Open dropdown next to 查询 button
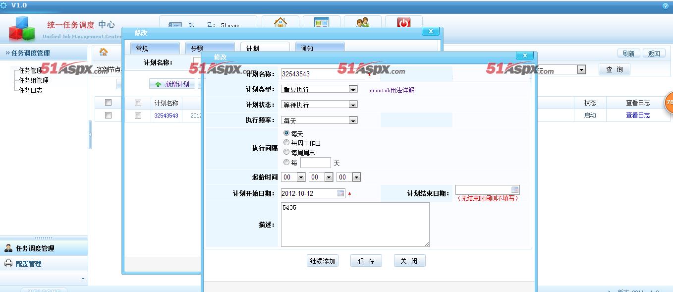Viewport: 673px width, 292px height. [582, 70]
